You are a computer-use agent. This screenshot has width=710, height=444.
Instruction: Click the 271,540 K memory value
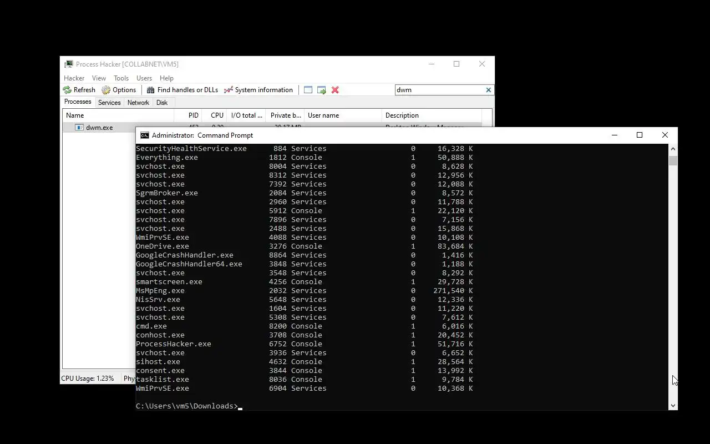point(453,291)
